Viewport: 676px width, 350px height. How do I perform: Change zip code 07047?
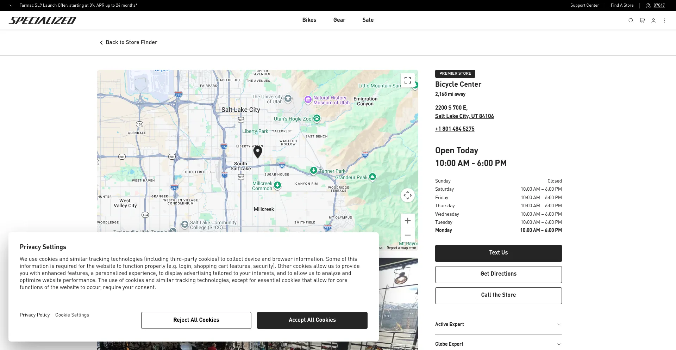659,5
